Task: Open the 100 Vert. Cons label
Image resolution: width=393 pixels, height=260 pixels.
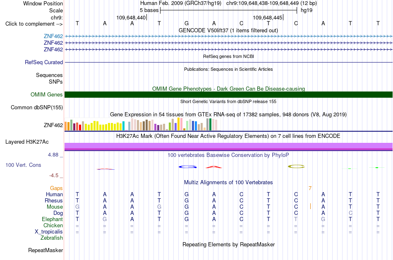Action: pos(23,165)
